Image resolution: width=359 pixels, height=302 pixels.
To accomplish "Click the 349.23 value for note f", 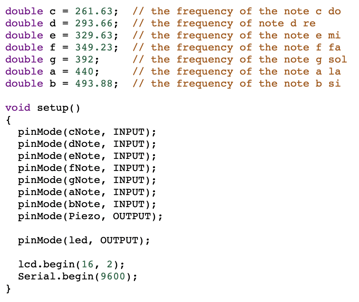I will point(94,47).
